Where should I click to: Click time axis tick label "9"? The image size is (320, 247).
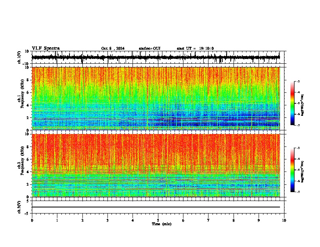tap(259, 220)
